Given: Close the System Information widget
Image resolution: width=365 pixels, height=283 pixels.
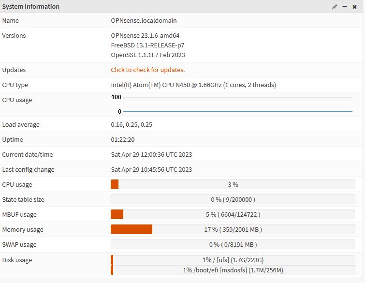Looking at the screenshot, I should [354, 7].
